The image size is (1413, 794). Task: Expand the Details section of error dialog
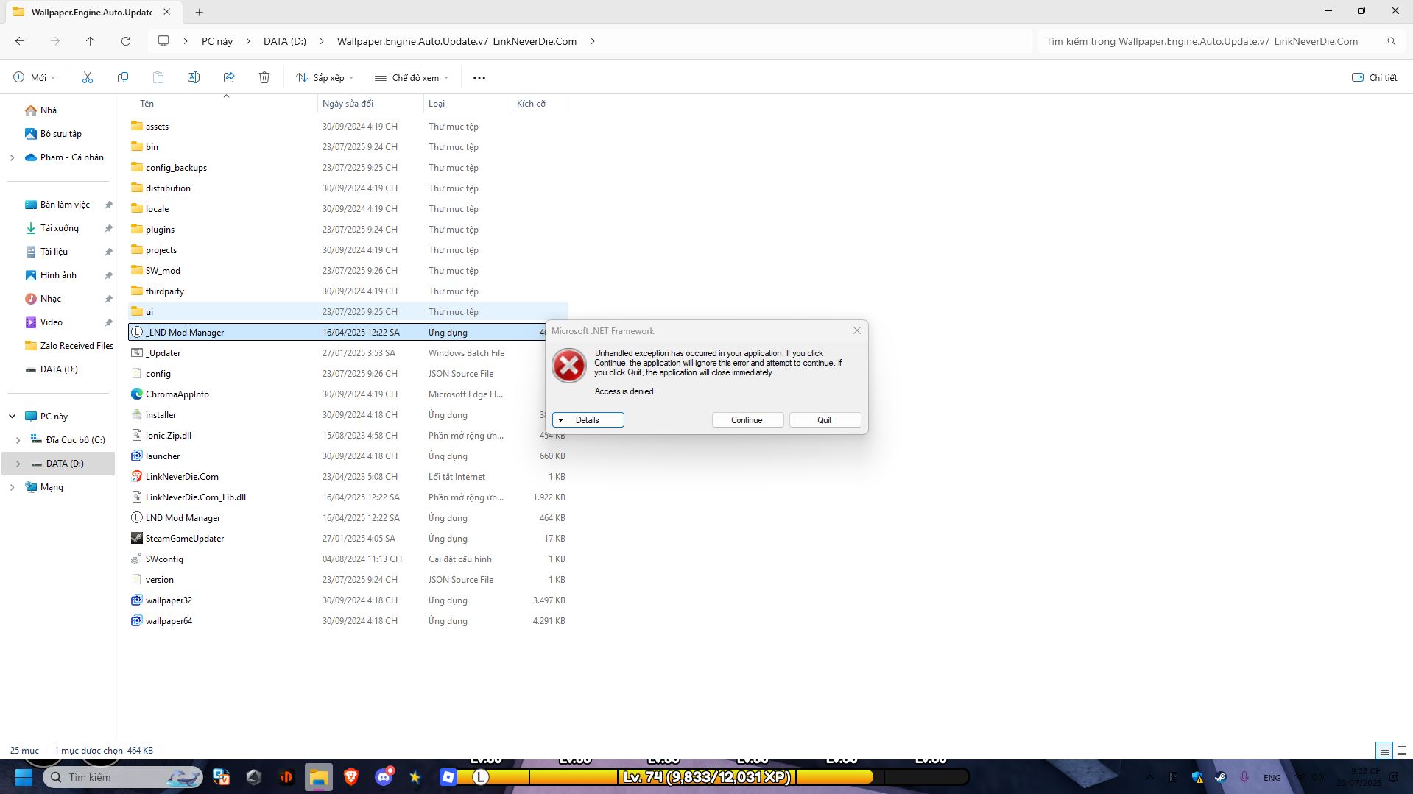tap(588, 420)
